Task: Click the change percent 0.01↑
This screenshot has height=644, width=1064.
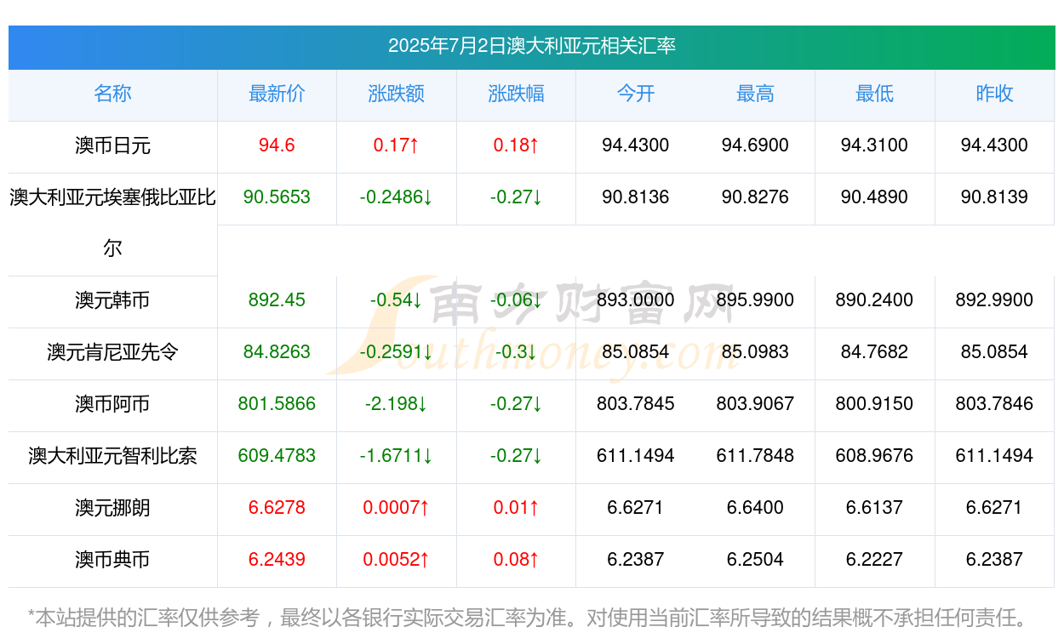Action: click(x=516, y=508)
